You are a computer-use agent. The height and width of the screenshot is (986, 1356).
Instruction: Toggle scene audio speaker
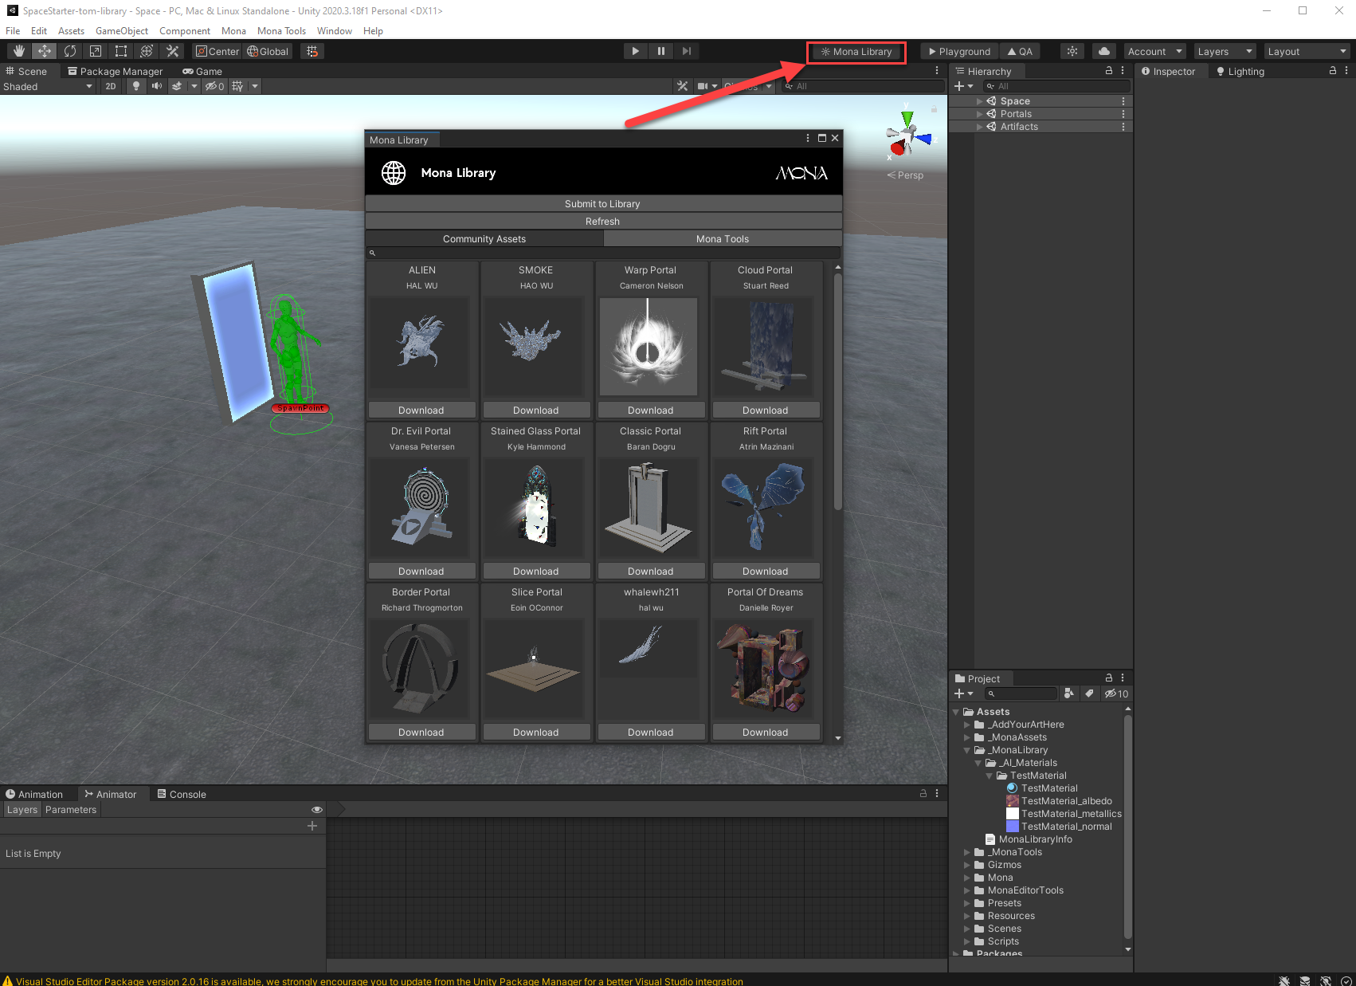click(157, 86)
